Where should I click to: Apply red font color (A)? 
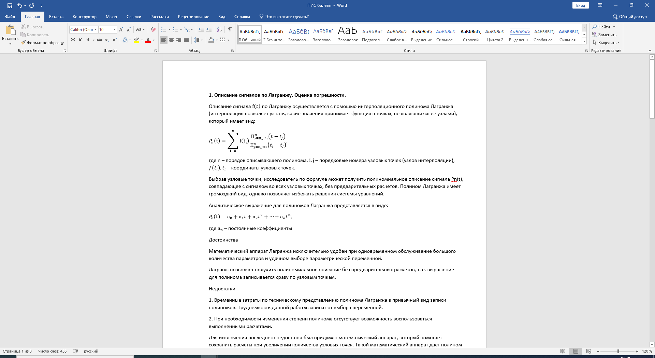click(148, 40)
